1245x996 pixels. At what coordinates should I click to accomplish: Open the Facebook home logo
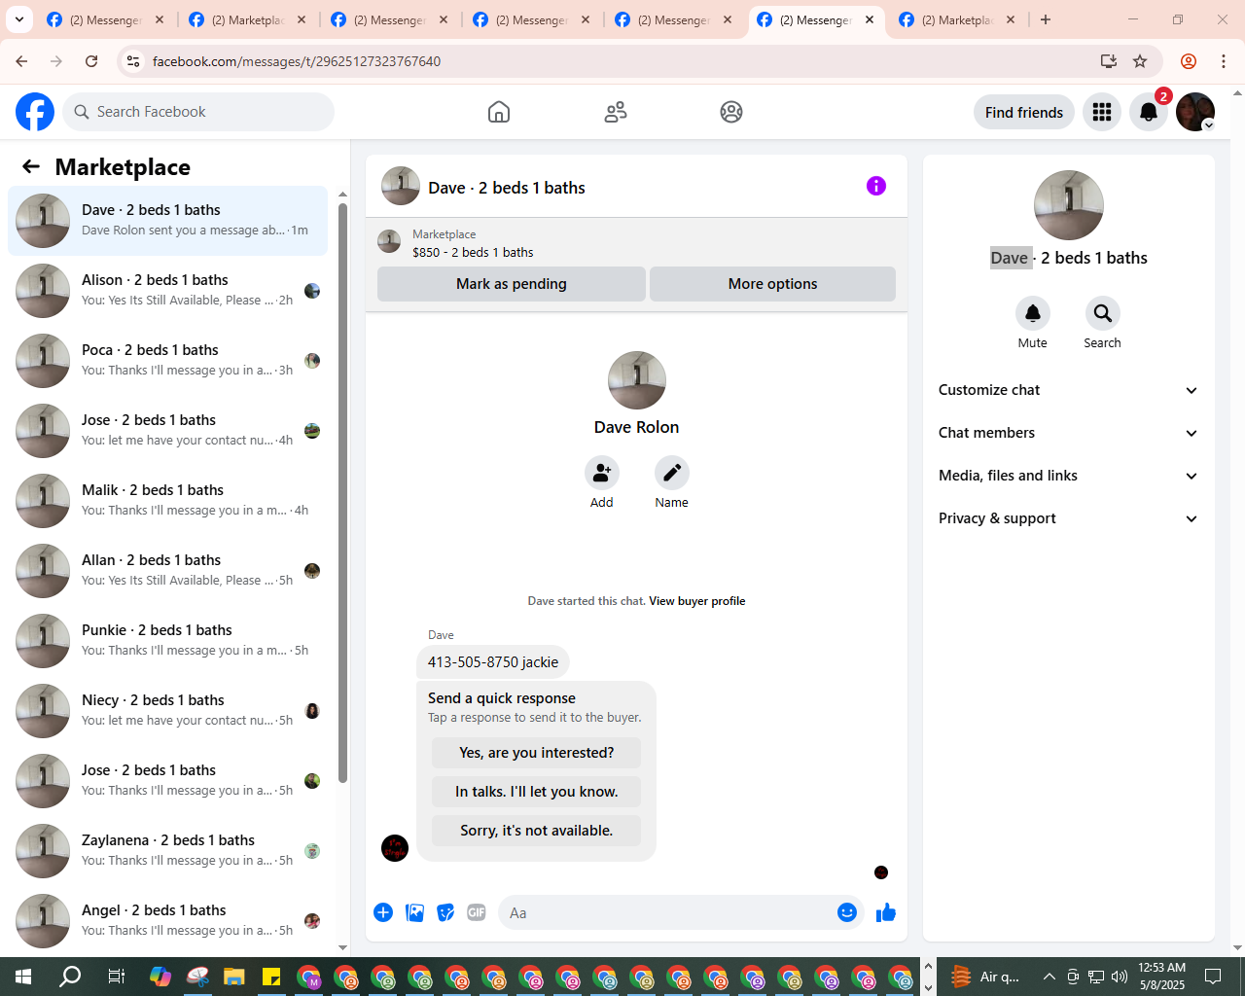35,112
